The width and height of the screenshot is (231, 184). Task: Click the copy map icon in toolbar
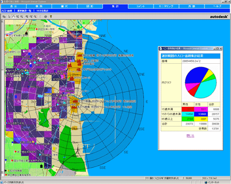(x=4, y=17)
